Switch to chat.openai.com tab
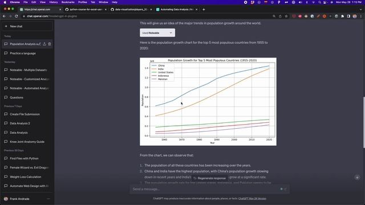Image resolution: width=365 pixels, height=205 pixels. coord(39,10)
